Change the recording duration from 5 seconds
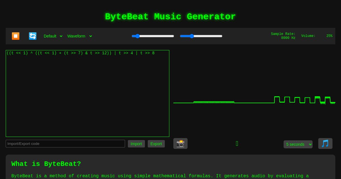 tap(298, 144)
